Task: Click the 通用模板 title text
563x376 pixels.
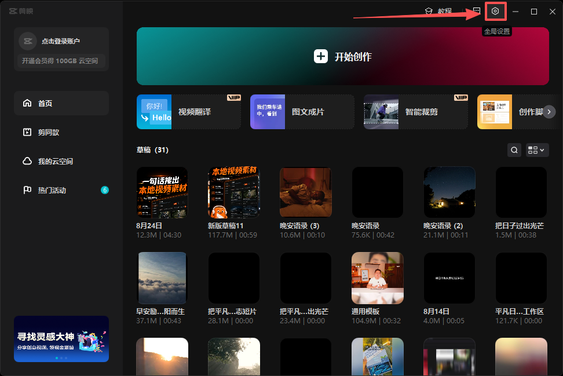Action: (x=365, y=311)
